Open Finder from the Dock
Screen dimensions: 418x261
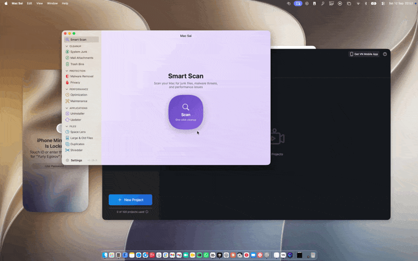click(x=105, y=255)
